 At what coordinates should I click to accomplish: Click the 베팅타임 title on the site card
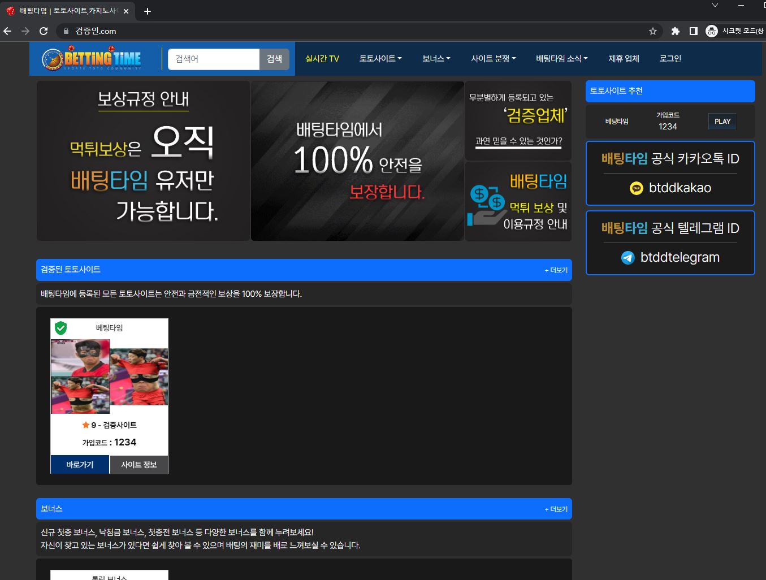click(x=109, y=328)
